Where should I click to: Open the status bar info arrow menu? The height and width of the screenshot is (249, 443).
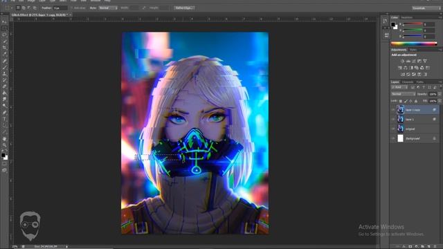(x=66, y=246)
